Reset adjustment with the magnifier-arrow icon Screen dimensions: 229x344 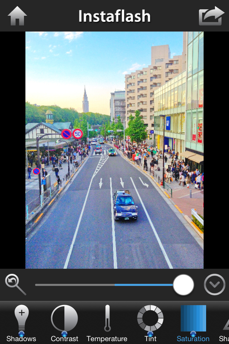[15, 285]
